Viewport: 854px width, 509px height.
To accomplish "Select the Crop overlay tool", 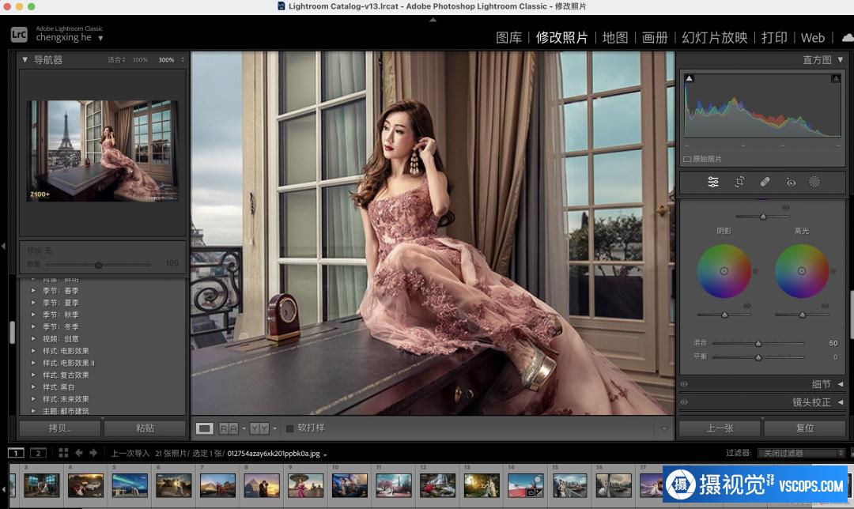I will (x=739, y=183).
